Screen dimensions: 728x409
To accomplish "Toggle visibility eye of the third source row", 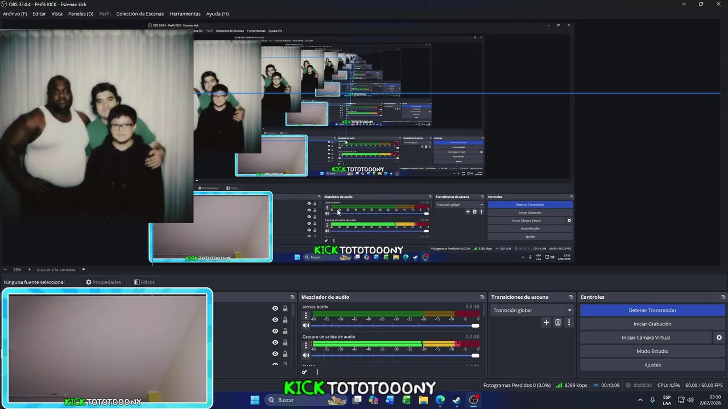I will 275,331.
